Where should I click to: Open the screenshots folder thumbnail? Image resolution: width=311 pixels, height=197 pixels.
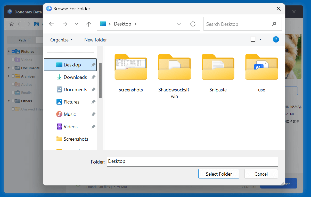[x=131, y=67]
